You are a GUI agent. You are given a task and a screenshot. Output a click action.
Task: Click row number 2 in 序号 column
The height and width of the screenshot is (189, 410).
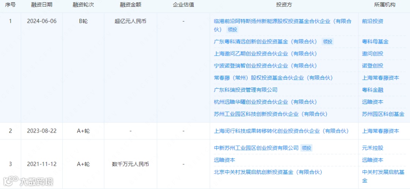click(11, 131)
